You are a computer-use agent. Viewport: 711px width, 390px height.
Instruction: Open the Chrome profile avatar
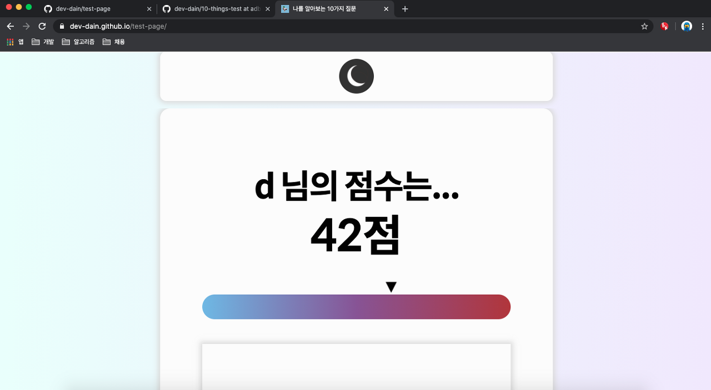(x=687, y=26)
